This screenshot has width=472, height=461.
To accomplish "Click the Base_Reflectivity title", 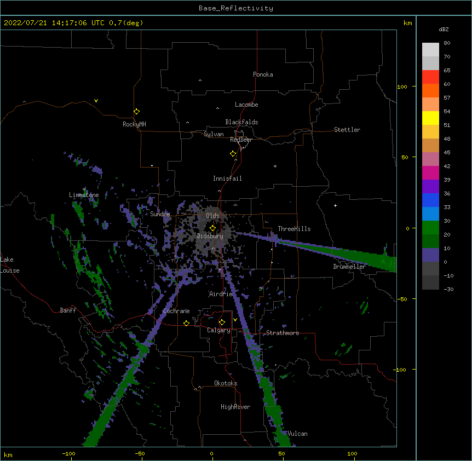I will 236,8.
